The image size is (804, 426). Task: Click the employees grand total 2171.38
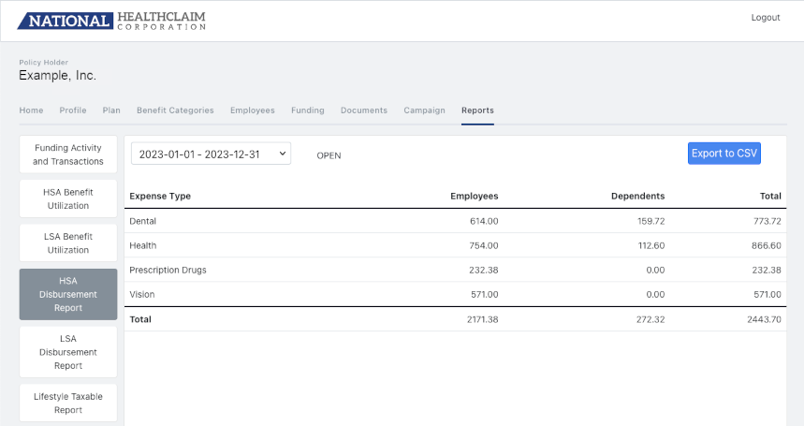pyautogui.click(x=483, y=319)
